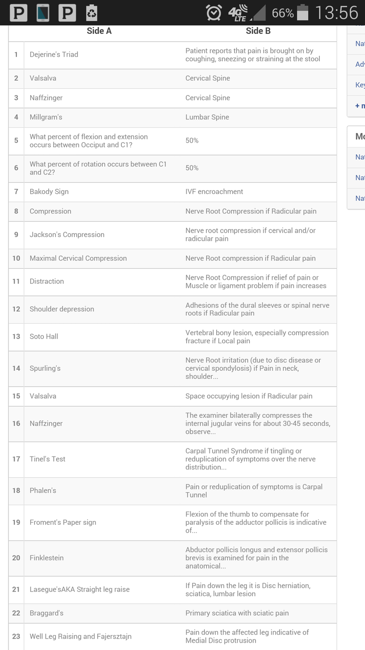Select the Dejerine's Triad term
This screenshot has height=650, width=365.
tap(54, 54)
